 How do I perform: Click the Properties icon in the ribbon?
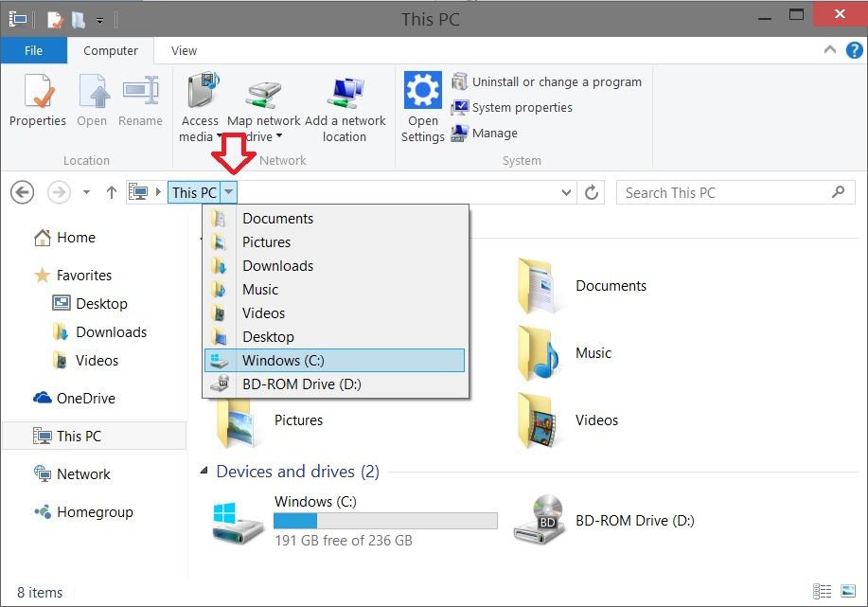[x=38, y=99]
